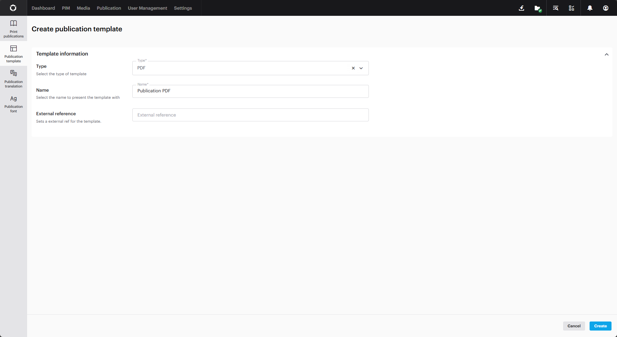Open the user account icon
Image resolution: width=617 pixels, height=337 pixels.
point(606,8)
